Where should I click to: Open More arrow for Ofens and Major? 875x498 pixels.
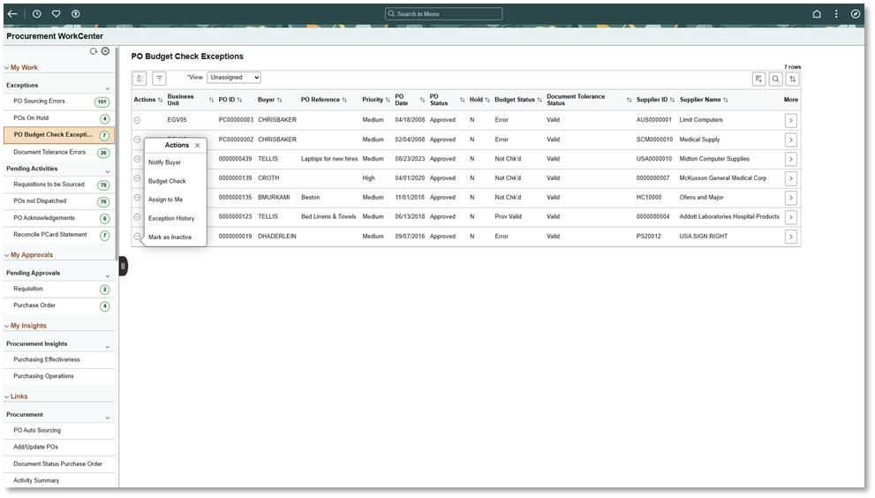point(791,198)
